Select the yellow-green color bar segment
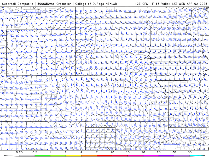This screenshot has width=209, height=157. coord(58,156)
